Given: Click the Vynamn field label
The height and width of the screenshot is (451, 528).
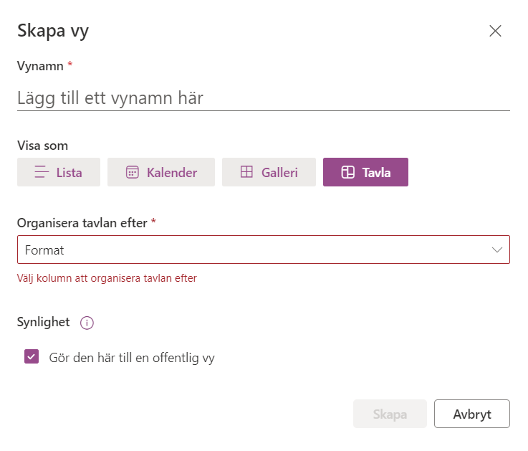Looking at the screenshot, I should [x=40, y=66].
